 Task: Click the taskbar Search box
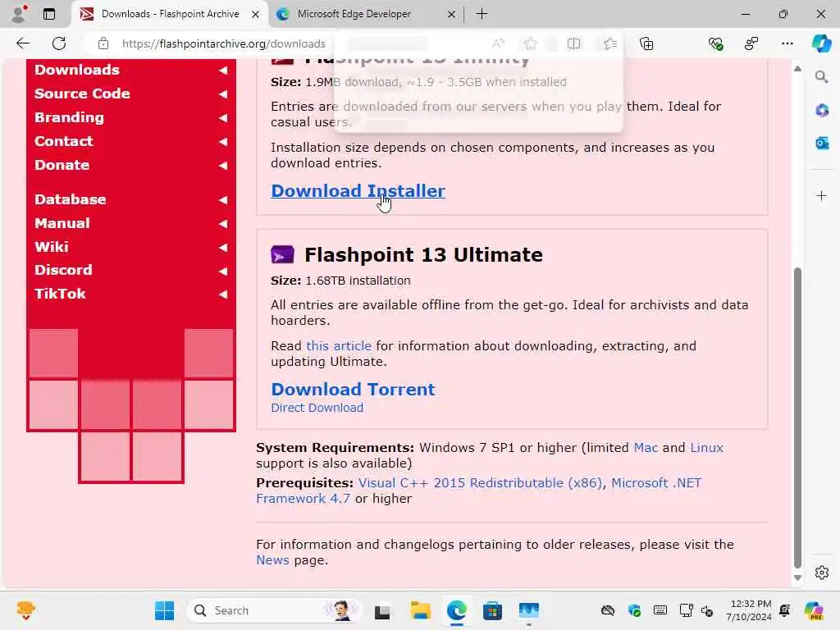(x=274, y=610)
